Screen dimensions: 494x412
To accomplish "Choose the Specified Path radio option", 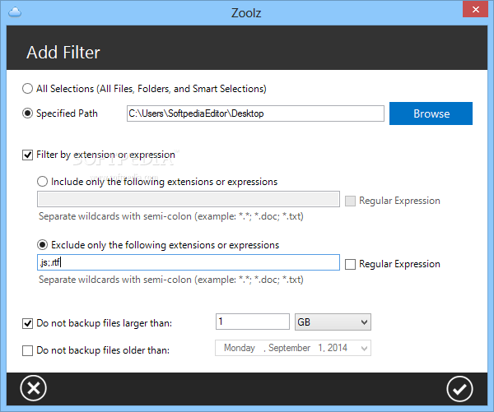I will coord(29,113).
